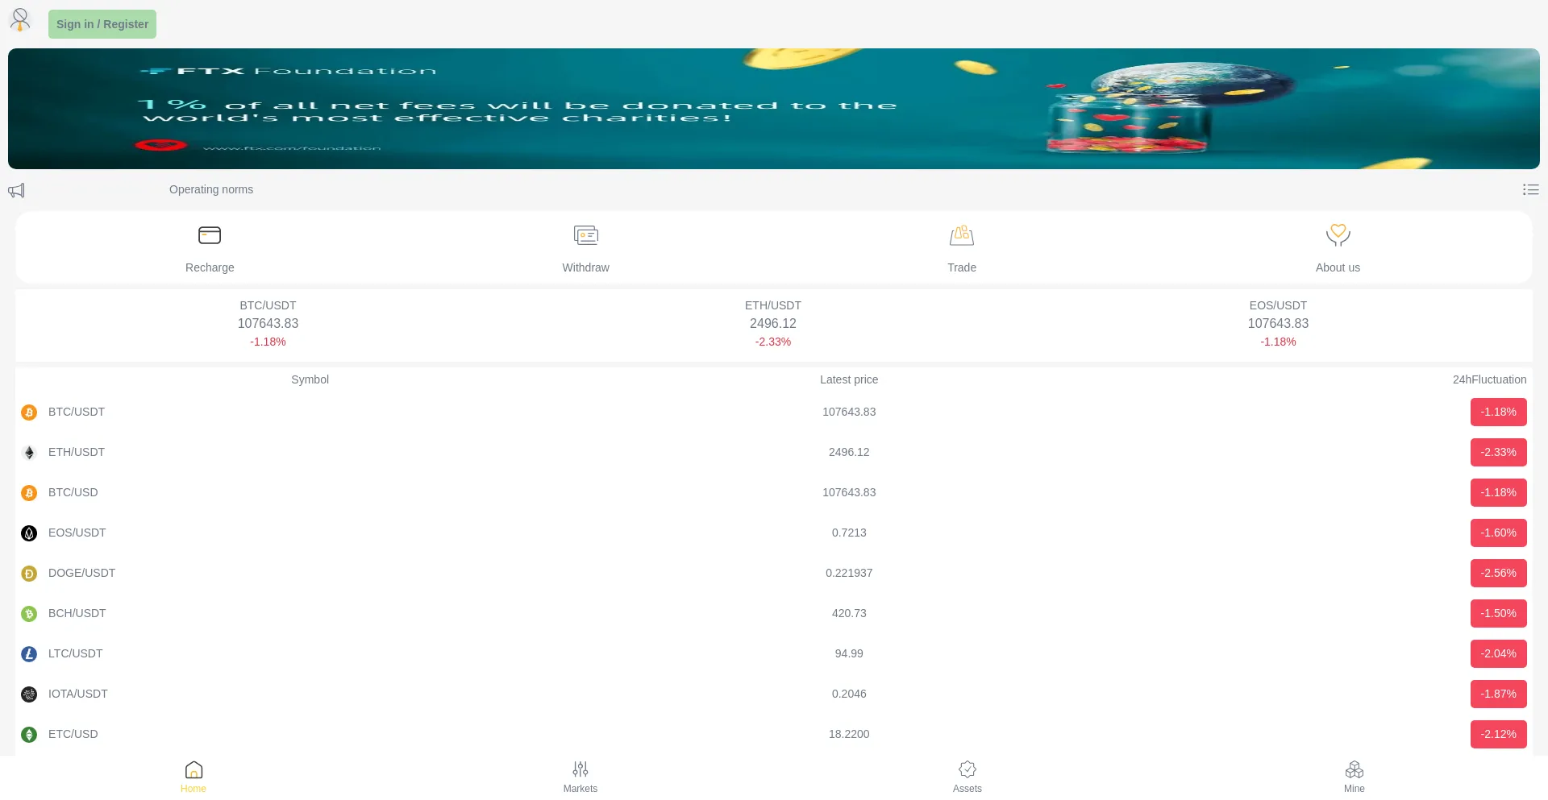Open the BTC/USD pair row
Viewport: 1548px width, 800px height.
774,492
